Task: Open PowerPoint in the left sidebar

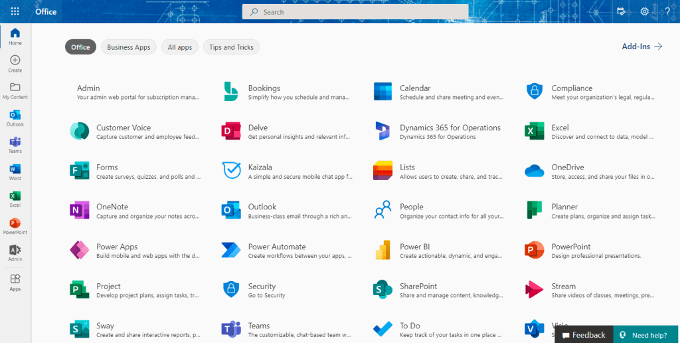Action: pyautogui.click(x=15, y=226)
